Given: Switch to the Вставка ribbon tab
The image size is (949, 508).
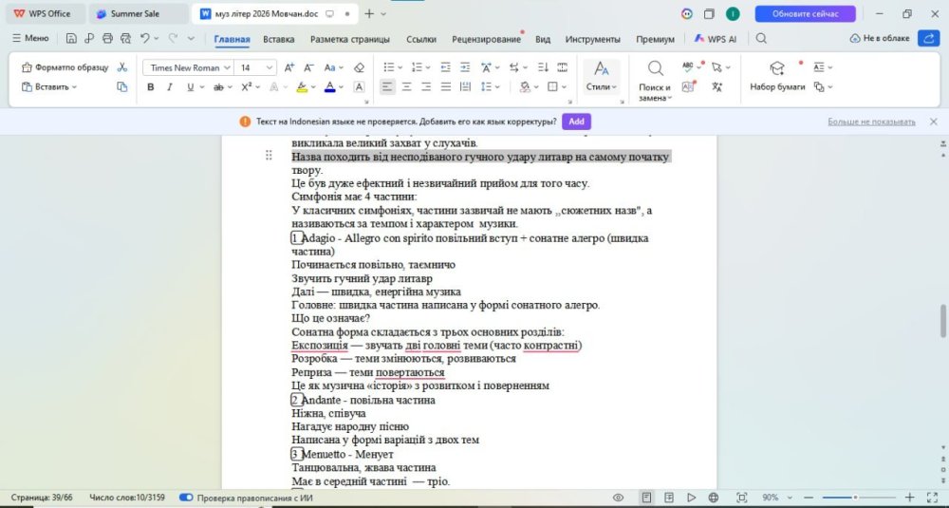Looking at the screenshot, I should 278,39.
